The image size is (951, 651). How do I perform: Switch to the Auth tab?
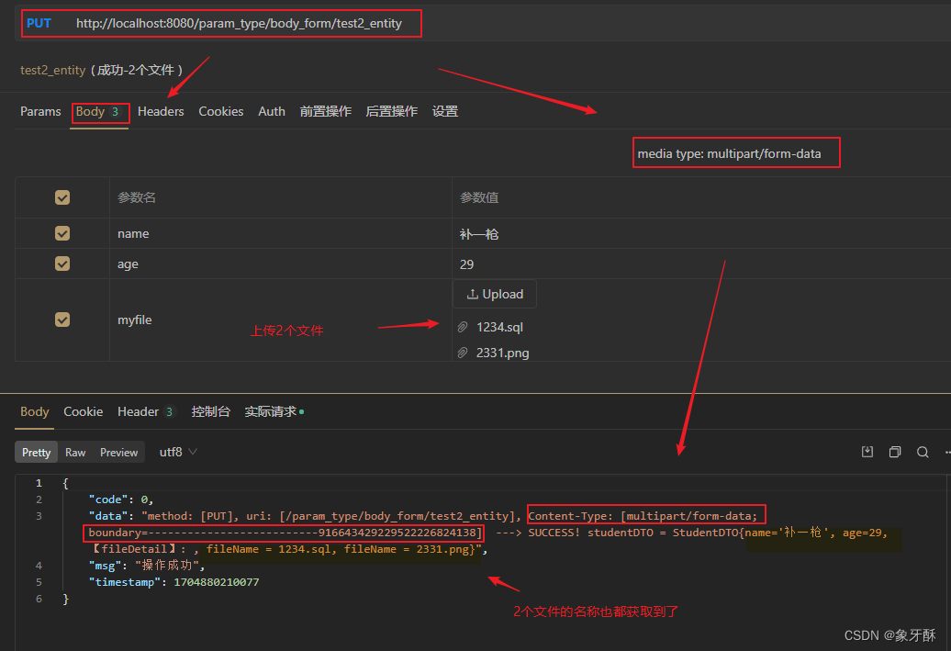click(272, 112)
